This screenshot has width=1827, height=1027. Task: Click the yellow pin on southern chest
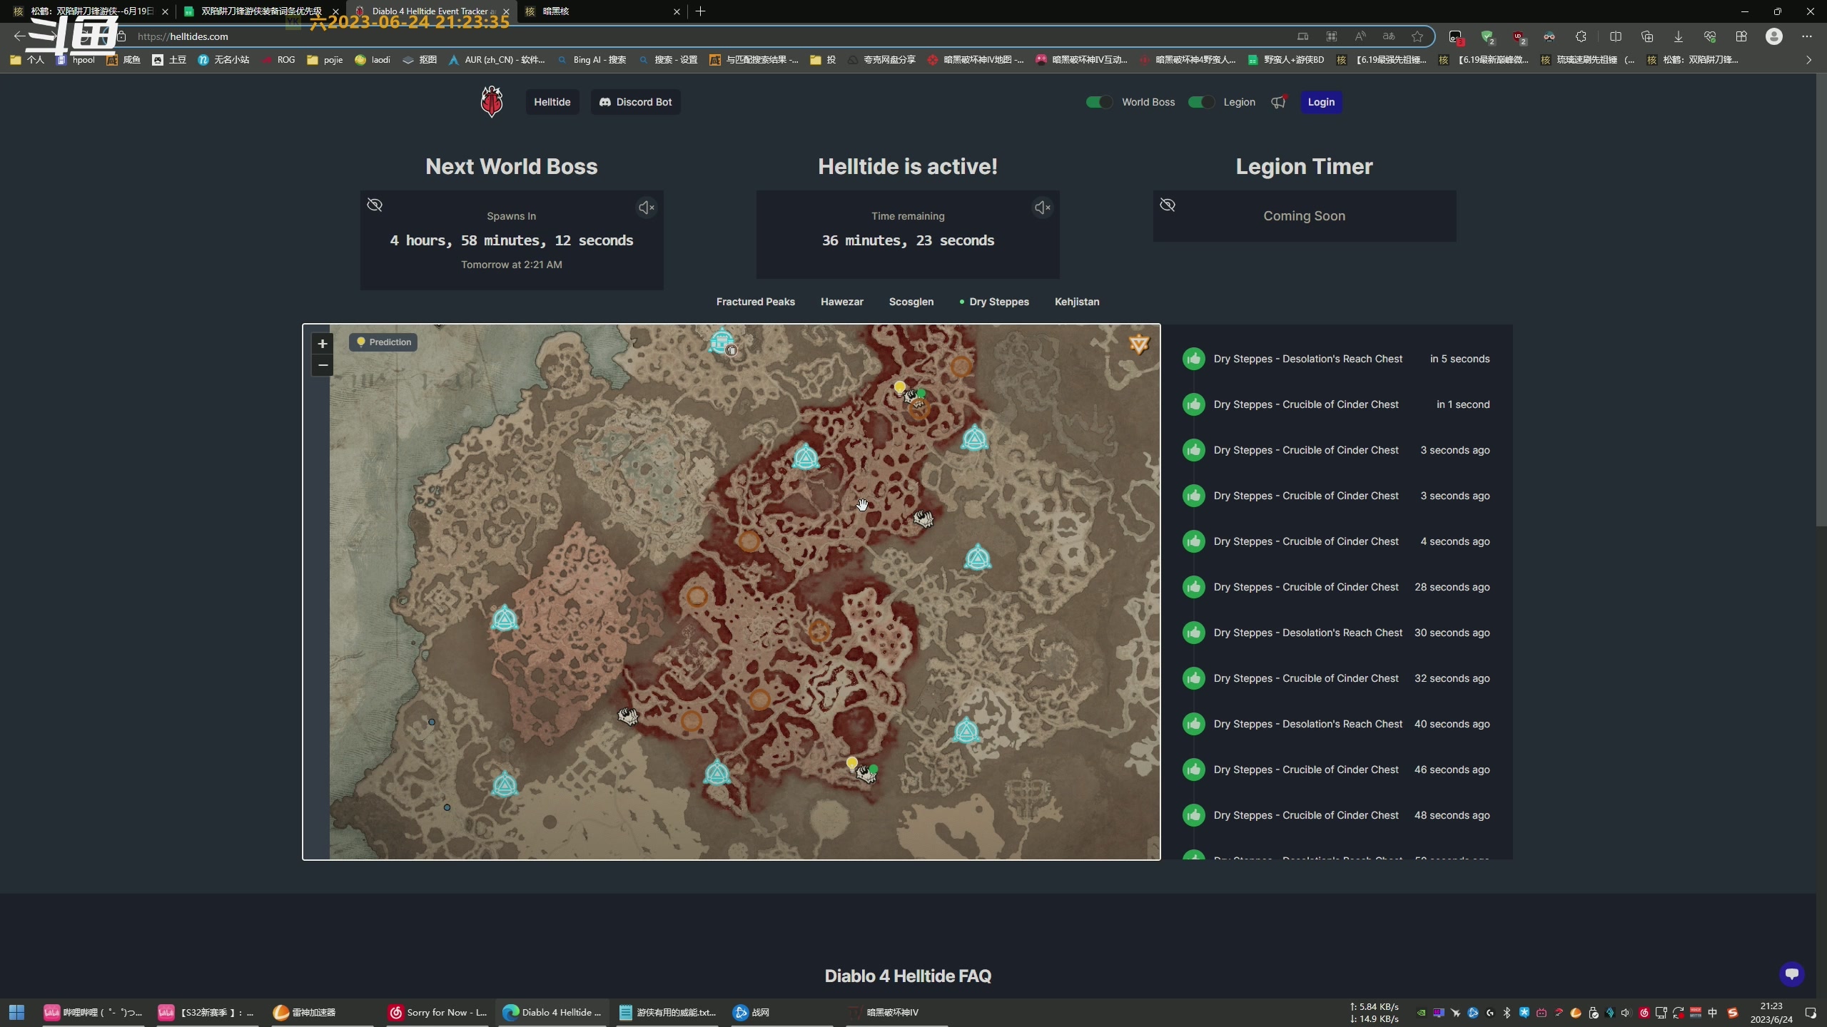tap(851, 763)
